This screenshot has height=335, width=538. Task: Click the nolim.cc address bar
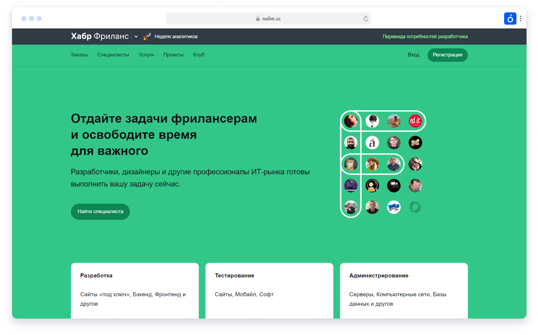click(268, 19)
